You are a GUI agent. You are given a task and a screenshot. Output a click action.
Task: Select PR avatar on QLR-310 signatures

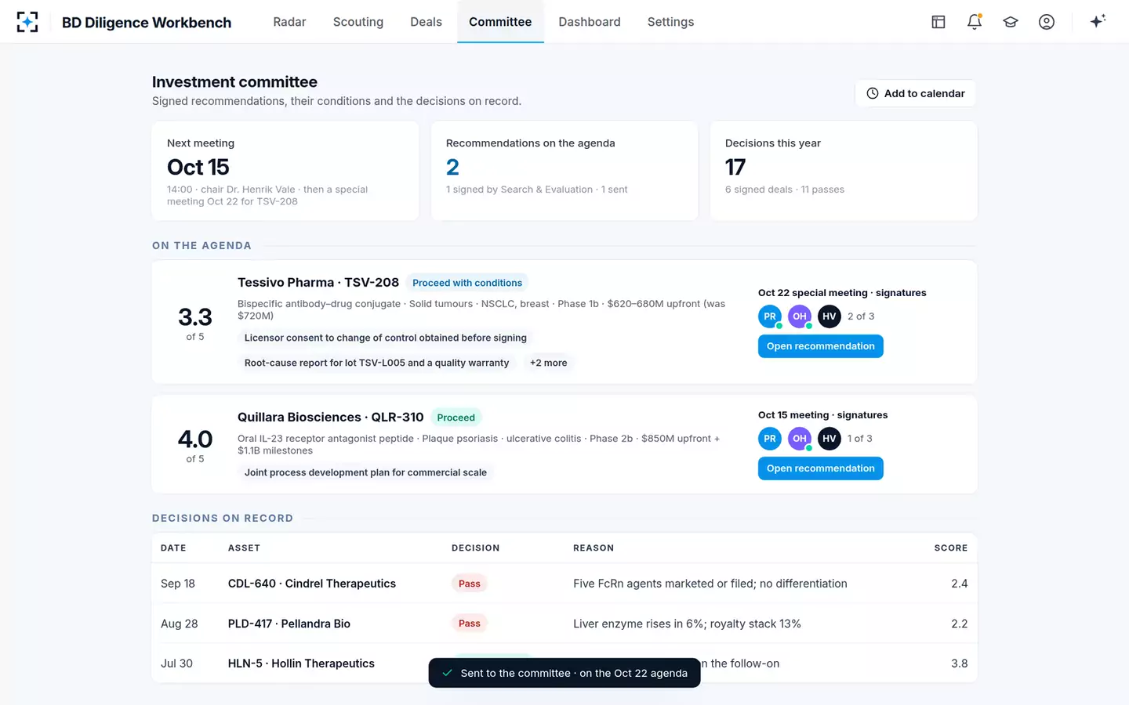770,439
